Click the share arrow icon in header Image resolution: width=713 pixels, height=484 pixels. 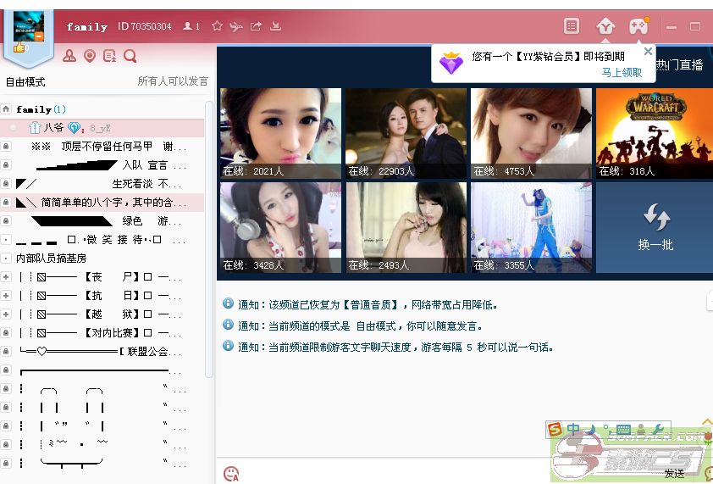pyautogui.click(x=256, y=26)
